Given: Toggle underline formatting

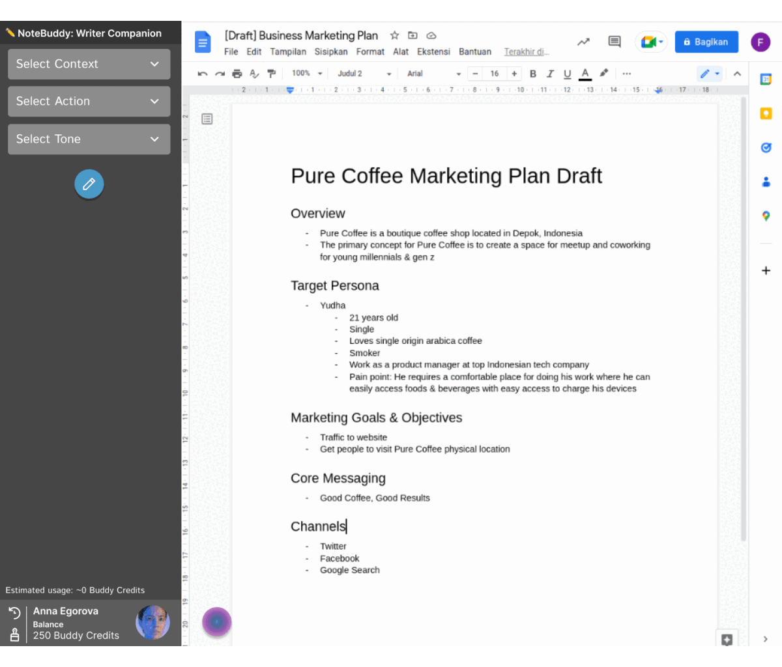Looking at the screenshot, I should pos(567,74).
